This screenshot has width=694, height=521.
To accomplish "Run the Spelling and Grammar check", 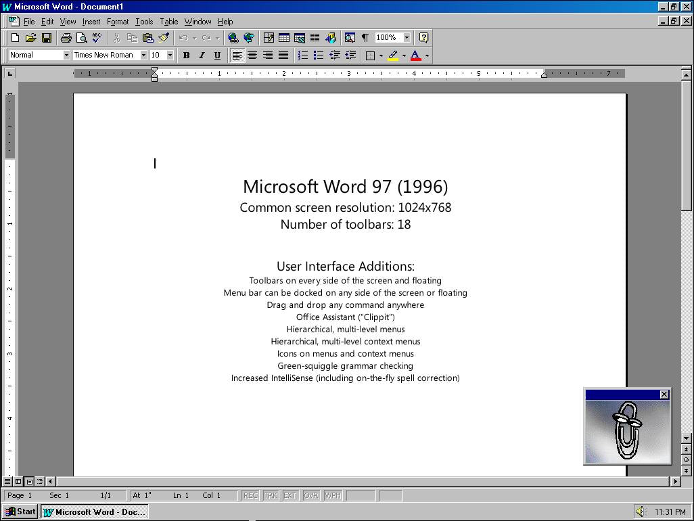I will [x=97, y=38].
